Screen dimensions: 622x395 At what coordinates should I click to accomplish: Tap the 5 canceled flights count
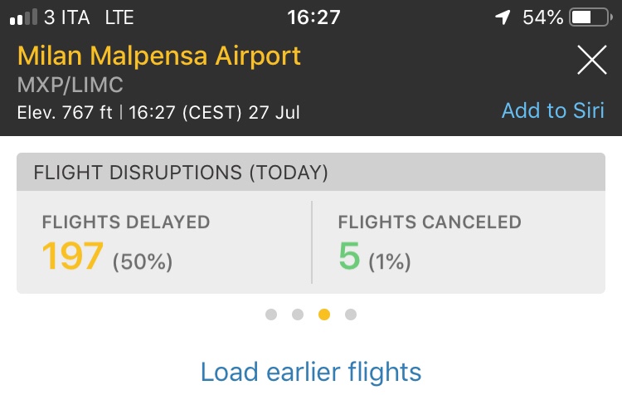[x=349, y=256]
